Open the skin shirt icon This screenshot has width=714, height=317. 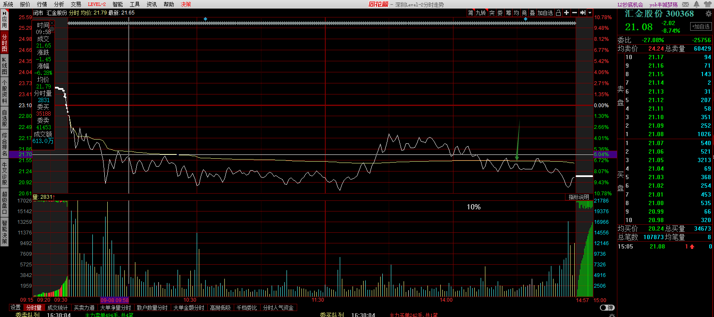pyautogui.click(x=708, y=4)
